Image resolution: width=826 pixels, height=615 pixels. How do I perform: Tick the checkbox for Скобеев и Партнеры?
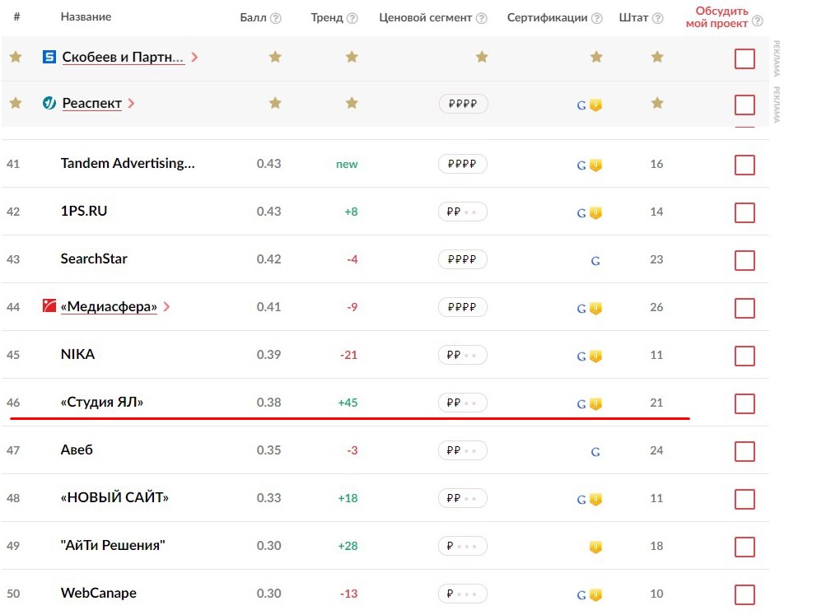pyautogui.click(x=744, y=58)
